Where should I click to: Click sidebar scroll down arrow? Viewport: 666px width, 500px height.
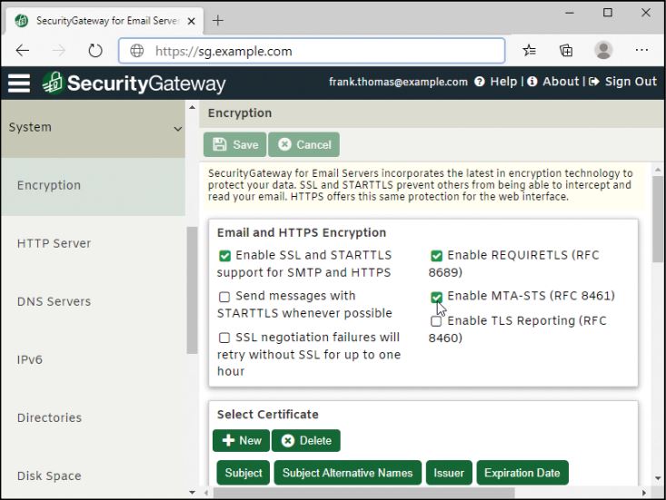click(x=192, y=493)
